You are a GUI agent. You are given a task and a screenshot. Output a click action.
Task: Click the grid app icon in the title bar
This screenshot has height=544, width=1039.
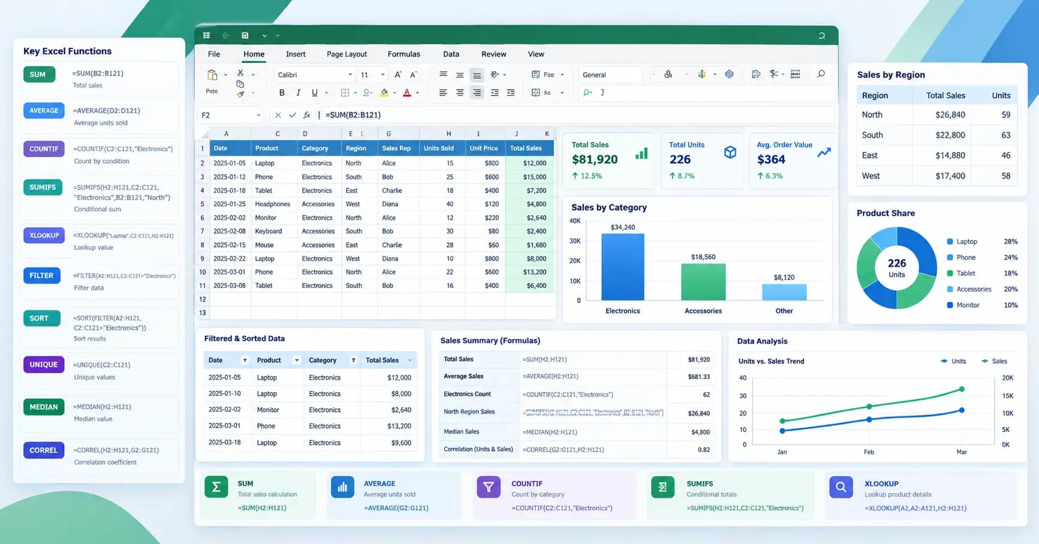pos(206,35)
